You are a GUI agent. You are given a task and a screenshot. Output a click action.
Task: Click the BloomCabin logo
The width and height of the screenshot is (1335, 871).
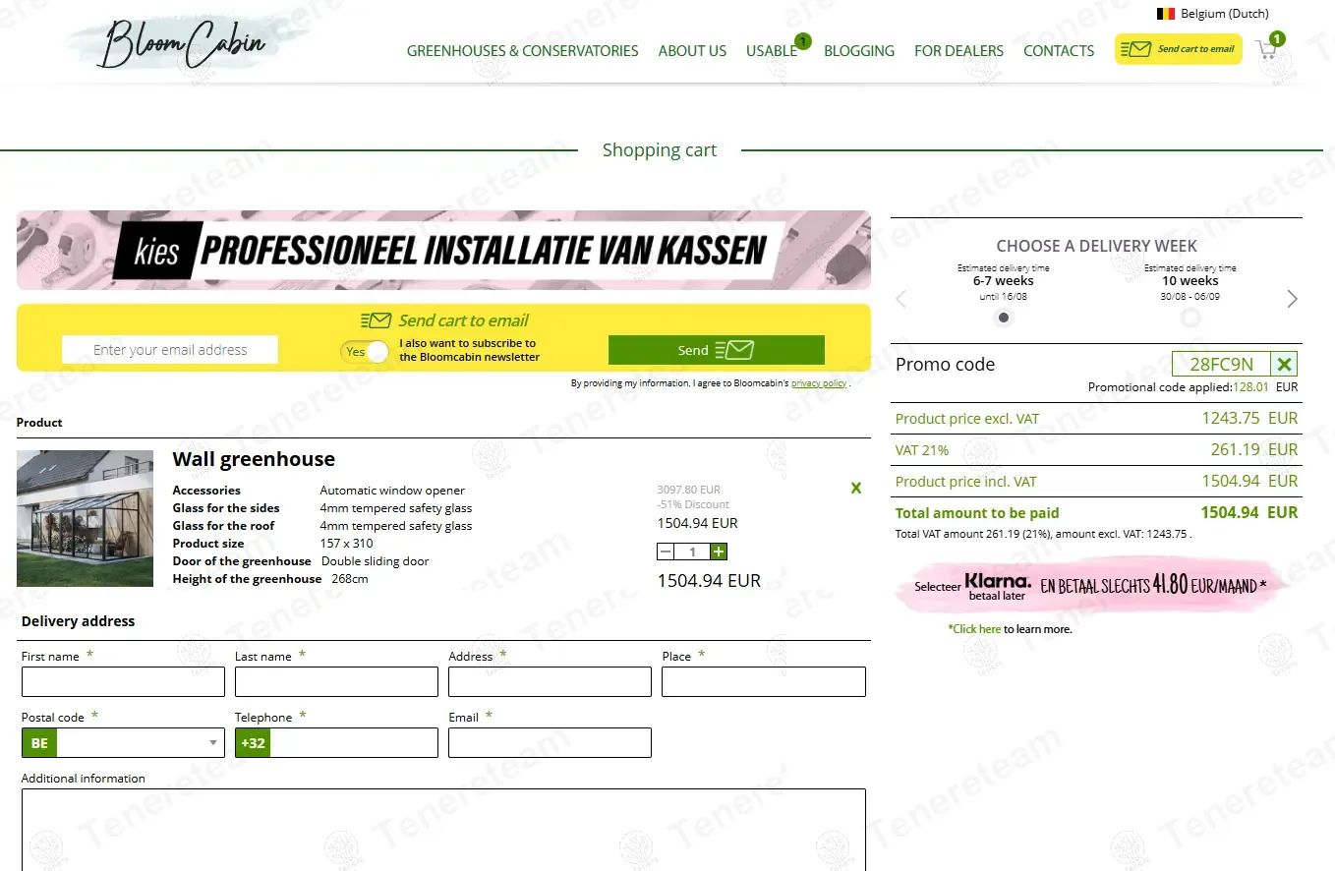click(x=183, y=44)
